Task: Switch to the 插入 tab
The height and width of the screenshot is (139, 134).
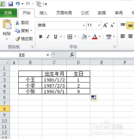Action: [43, 13]
